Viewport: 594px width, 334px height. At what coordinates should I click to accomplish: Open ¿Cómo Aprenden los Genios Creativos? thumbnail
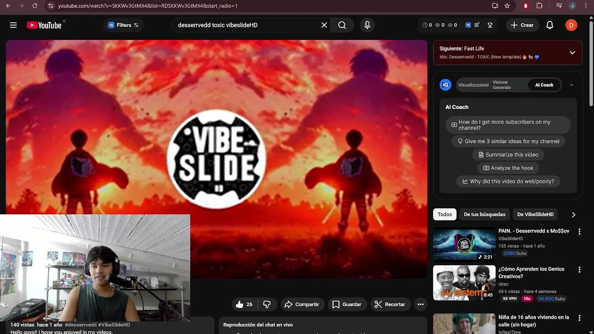[464, 283]
